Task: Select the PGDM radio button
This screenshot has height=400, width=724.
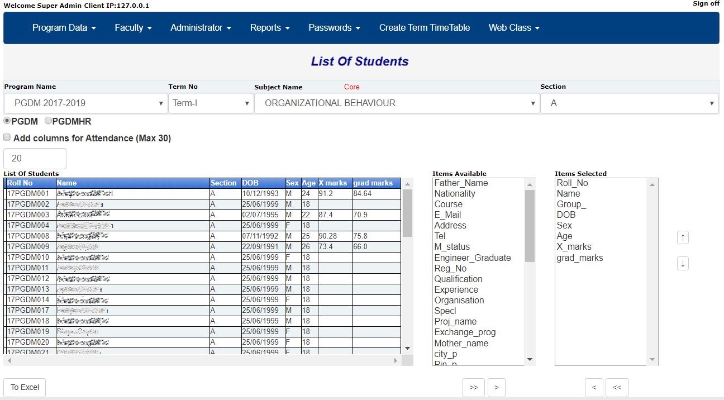Action: [x=6, y=120]
